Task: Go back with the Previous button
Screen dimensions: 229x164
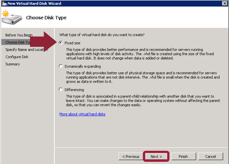Action: pos(131,157)
